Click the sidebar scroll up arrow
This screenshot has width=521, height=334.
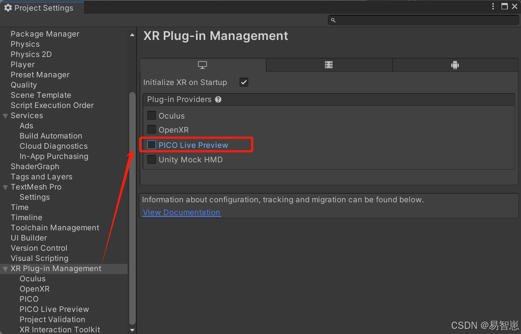pos(132,35)
